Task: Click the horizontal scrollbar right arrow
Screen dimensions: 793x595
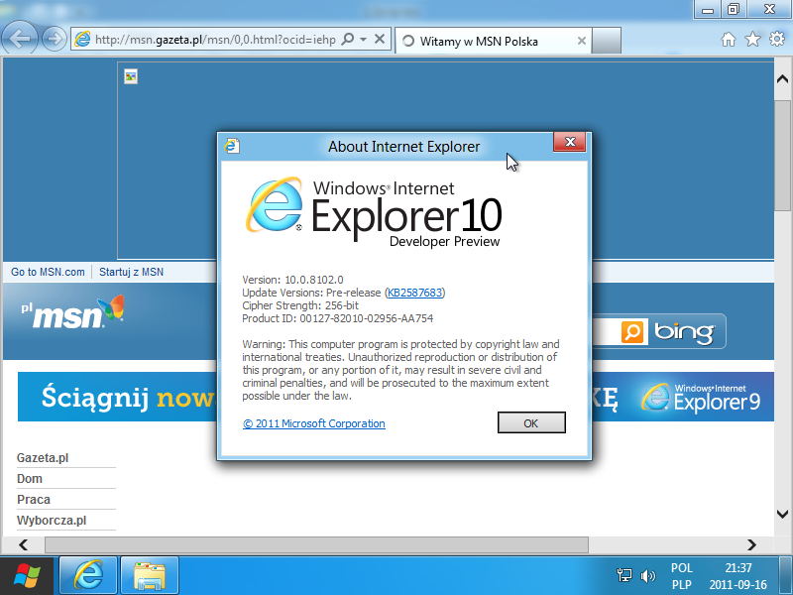Action: pos(751,544)
